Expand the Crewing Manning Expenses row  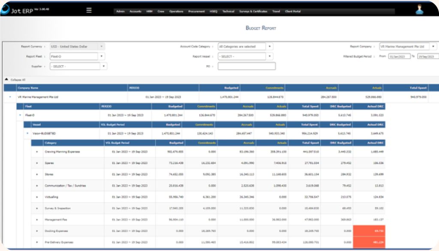[37, 152]
